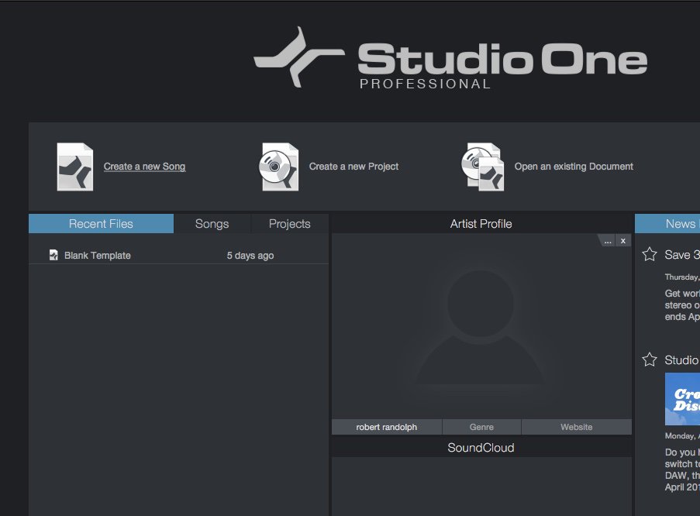Screen dimensions: 700x516
Task: Open the Blank Template recent file entry
Action: (x=98, y=256)
